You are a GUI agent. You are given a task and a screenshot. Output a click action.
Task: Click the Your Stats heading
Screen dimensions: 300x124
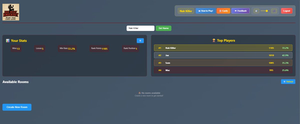coord(19,41)
